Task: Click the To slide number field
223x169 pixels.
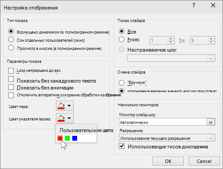Action: tap(199, 40)
